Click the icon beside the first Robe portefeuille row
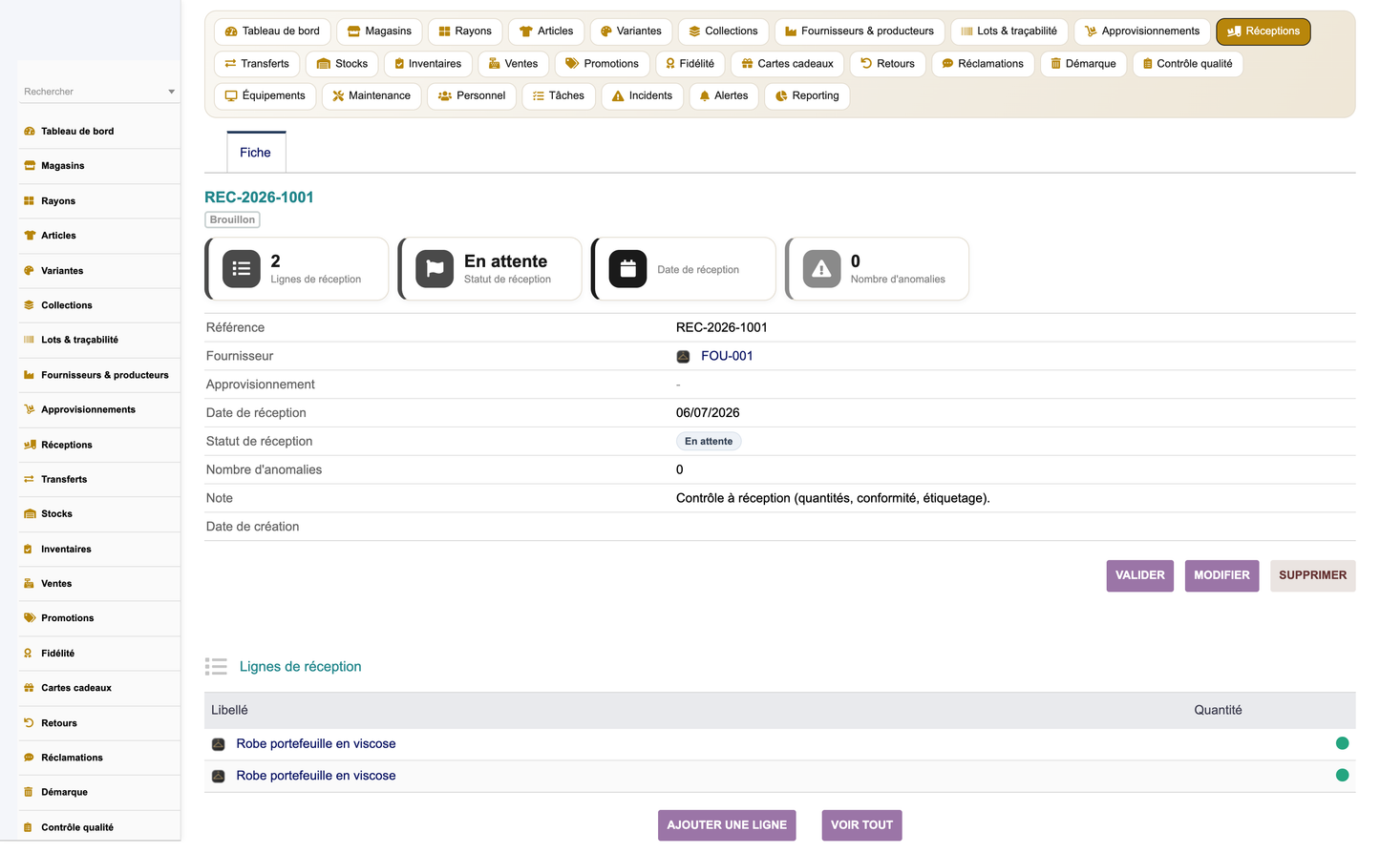The width and height of the screenshot is (1380, 853). [218, 744]
